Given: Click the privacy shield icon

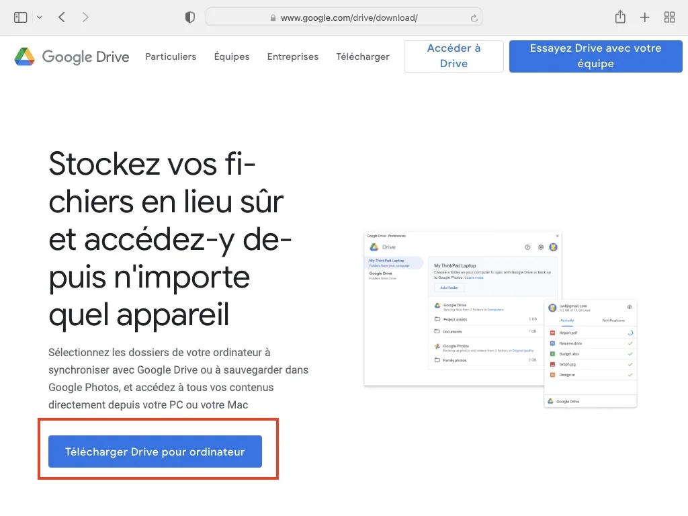Looking at the screenshot, I should (x=190, y=17).
